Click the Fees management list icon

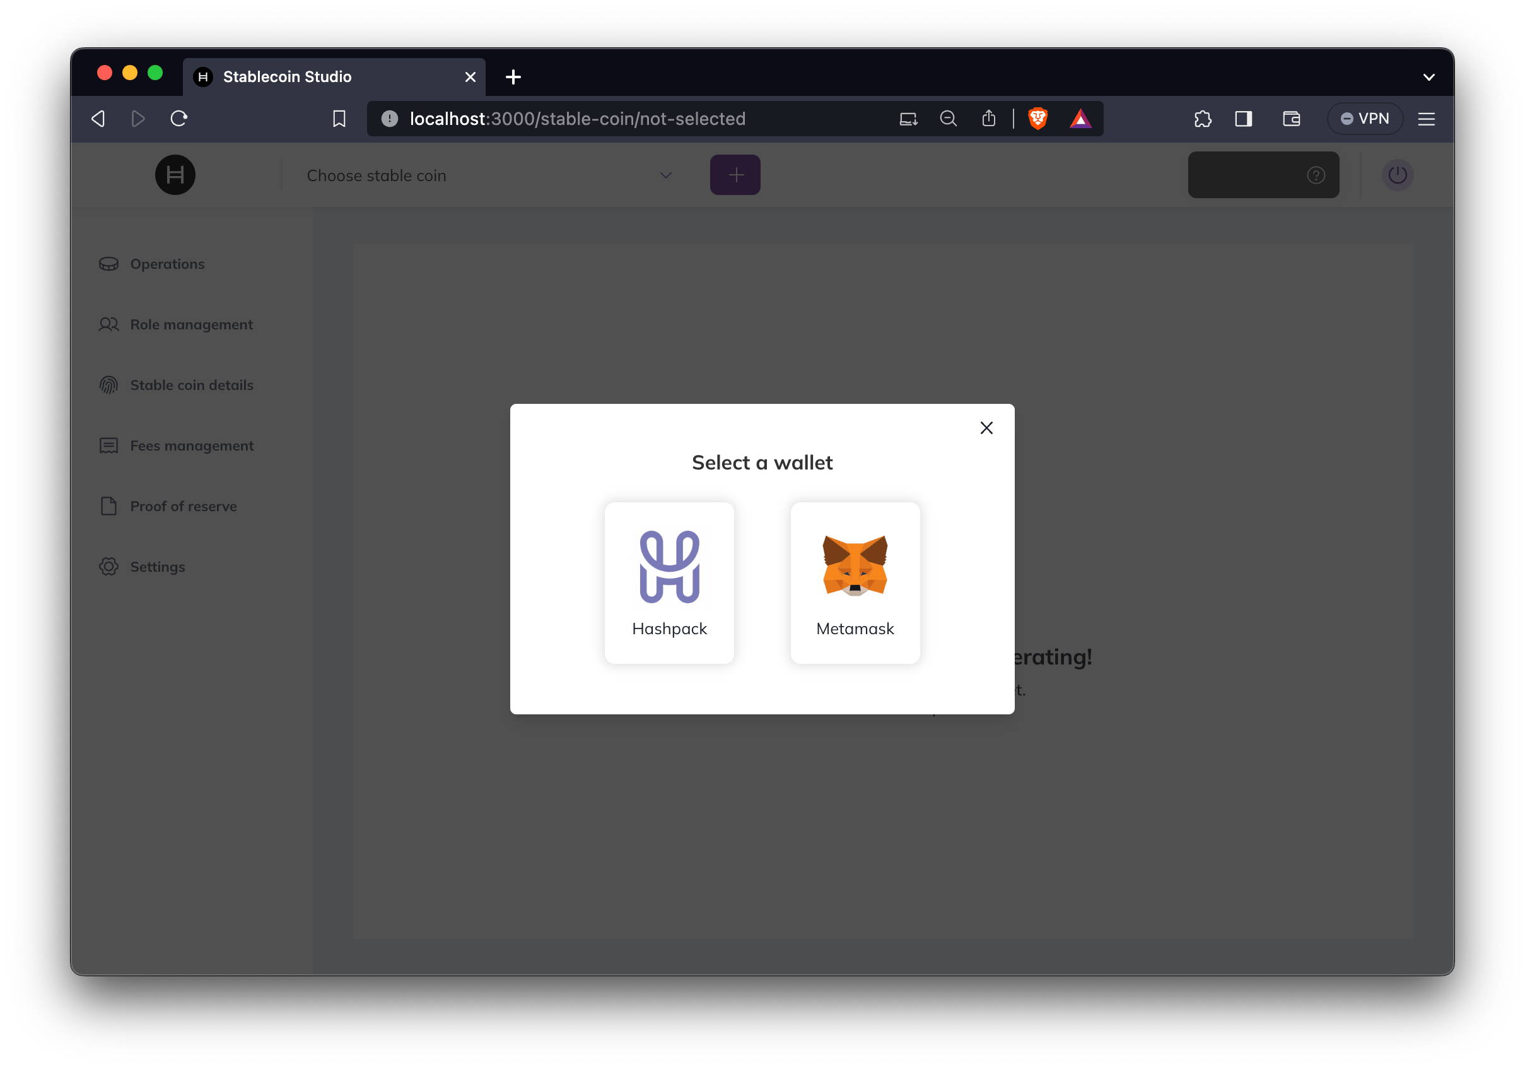click(109, 445)
